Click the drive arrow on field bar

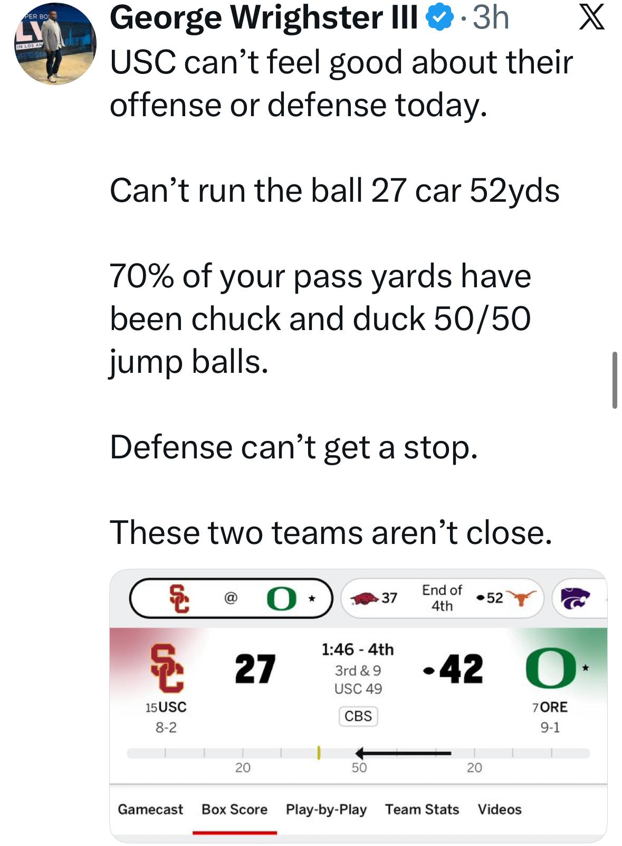click(403, 753)
